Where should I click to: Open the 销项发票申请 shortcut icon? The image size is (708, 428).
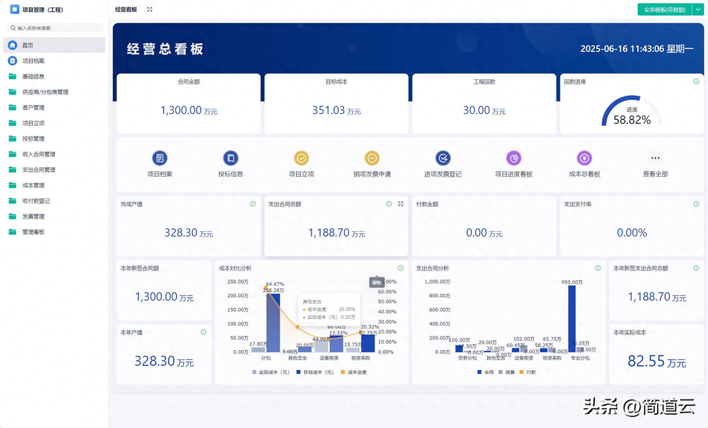[x=372, y=158]
